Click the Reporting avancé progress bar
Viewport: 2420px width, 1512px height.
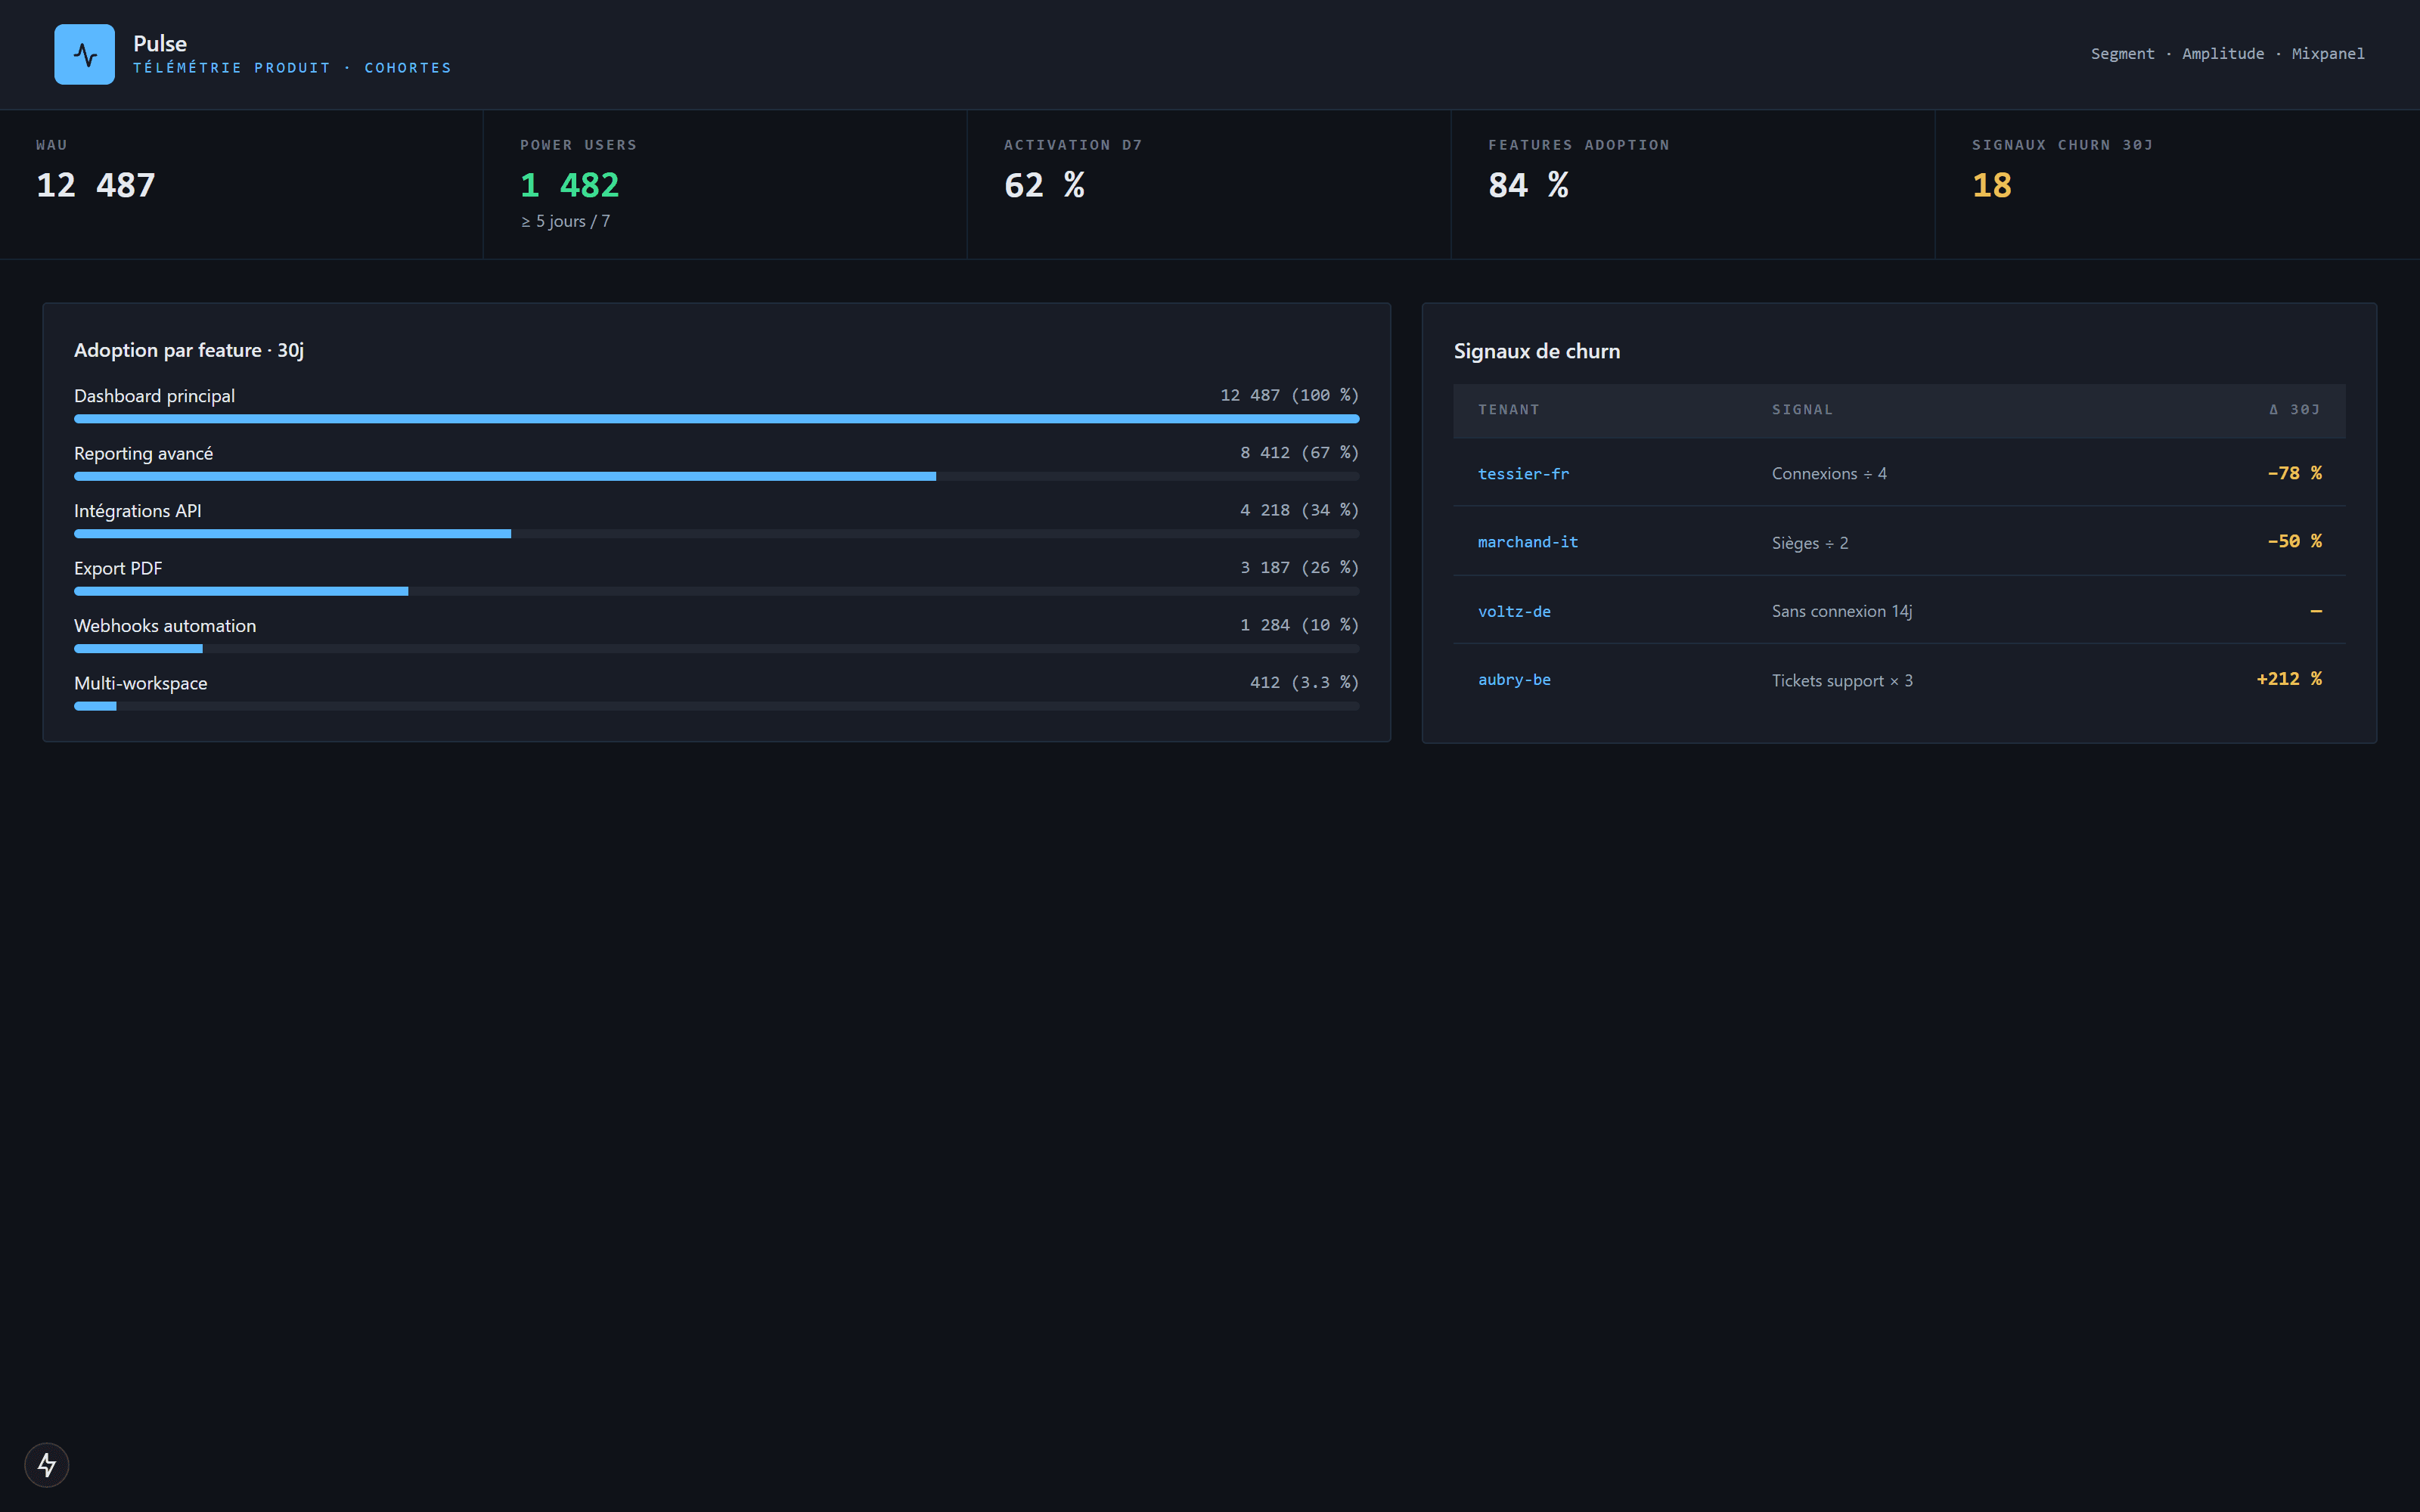[716, 476]
